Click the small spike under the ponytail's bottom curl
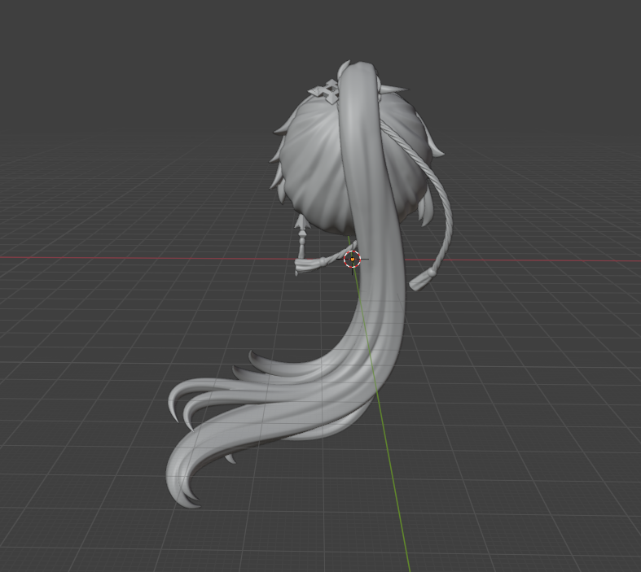This screenshot has width=641, height=572. (x=230, y=460)
